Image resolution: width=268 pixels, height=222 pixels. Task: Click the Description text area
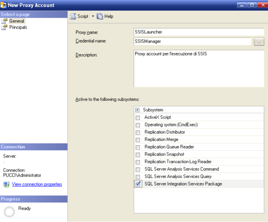(x=199, y=68)
